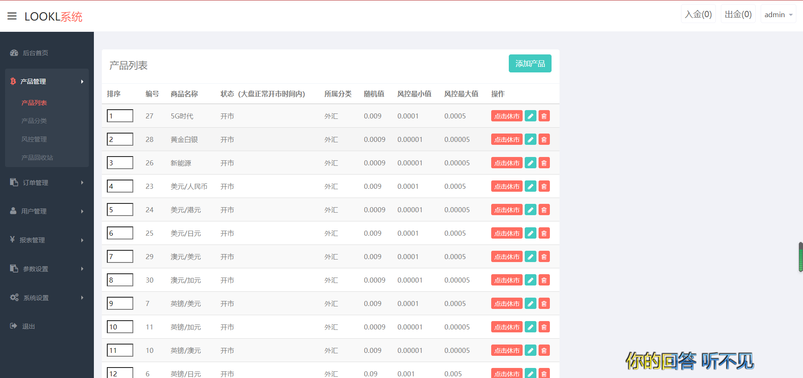Edit the 美元/人民币 product via pencil icon
Screen dimensions: 803x378
coord(530,186)
